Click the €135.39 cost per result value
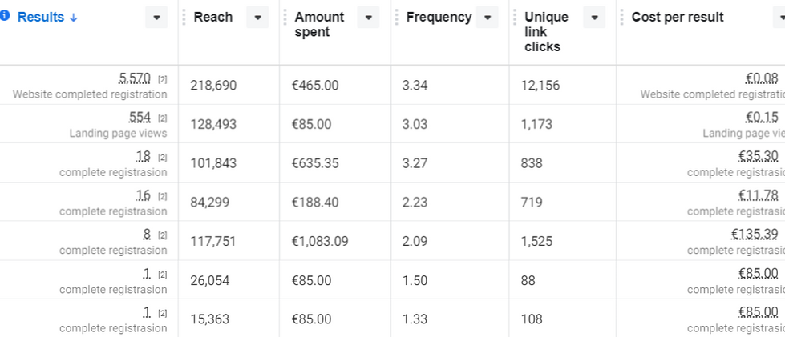Viewport: 785px width, 337px height. coord(755,234)
